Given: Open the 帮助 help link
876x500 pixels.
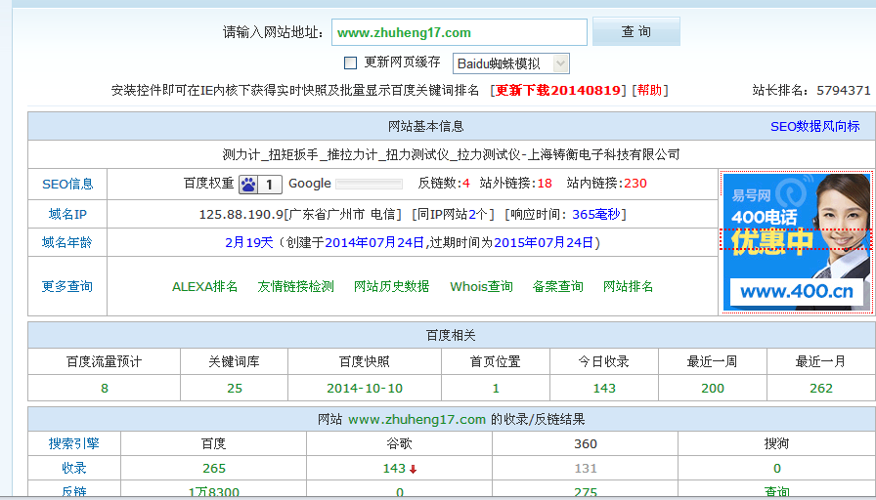Looking at the screenshot, I should point(649,90).
